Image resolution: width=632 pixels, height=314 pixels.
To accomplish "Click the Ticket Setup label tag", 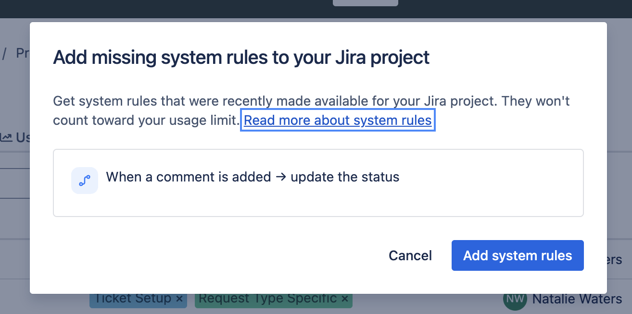I will click(x=138, y=299).
